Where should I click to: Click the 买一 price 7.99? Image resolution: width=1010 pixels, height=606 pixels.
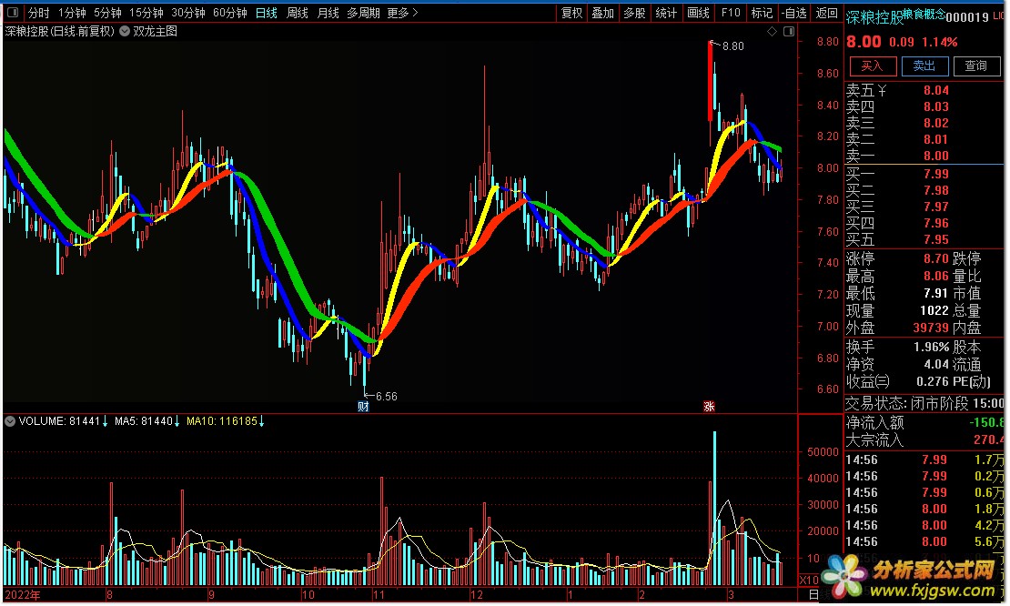point(936,174)
